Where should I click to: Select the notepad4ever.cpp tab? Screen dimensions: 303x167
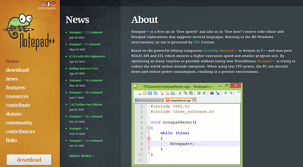point(181,100)
